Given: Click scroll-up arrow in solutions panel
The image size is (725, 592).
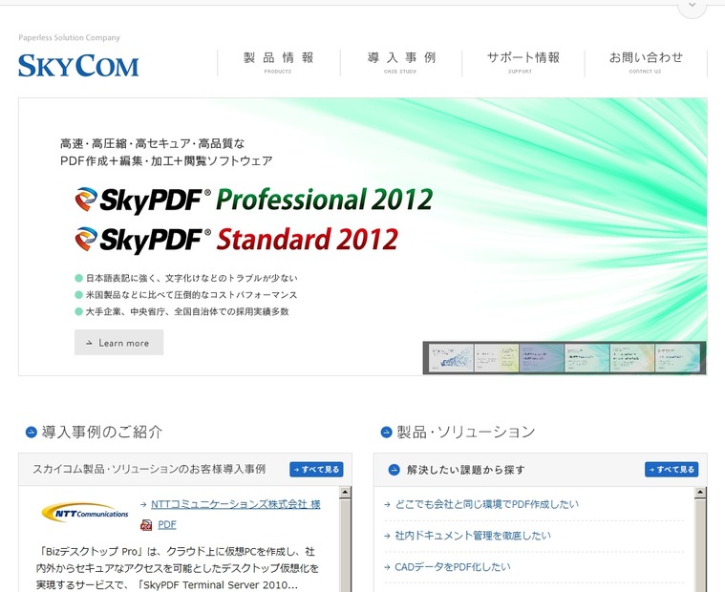Looking at the screenshot, I should click(700, 493).
